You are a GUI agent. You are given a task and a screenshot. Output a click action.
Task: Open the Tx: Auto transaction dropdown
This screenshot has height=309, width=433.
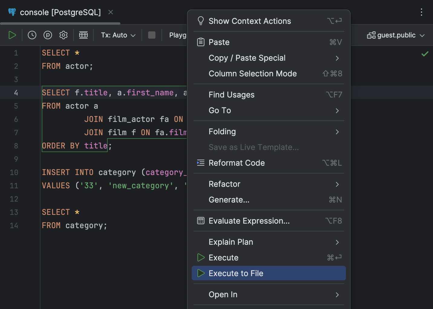point(117,35)
